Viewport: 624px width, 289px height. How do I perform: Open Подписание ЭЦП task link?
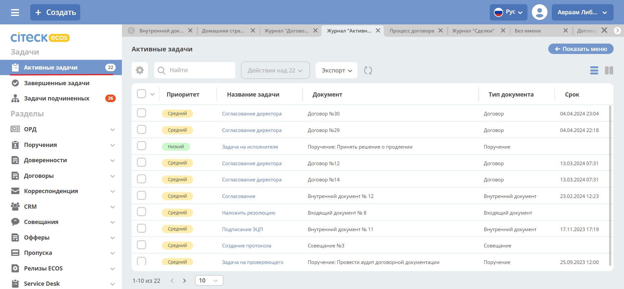click(x=242, y=229)
